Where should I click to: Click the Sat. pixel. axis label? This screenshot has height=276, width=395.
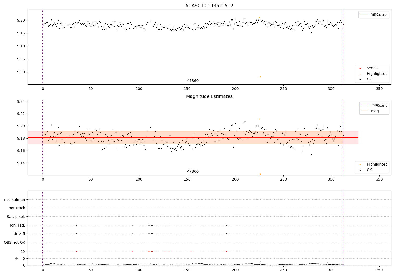[x=16, y=217]
